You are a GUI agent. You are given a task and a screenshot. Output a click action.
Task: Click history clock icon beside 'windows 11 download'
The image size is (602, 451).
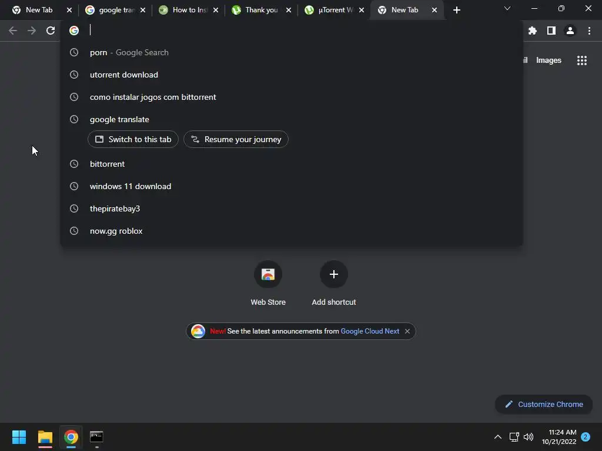(x=74, y=186)
